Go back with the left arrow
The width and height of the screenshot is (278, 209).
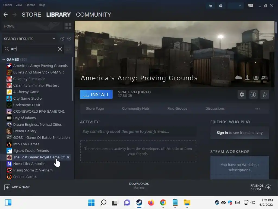(5, 15)
